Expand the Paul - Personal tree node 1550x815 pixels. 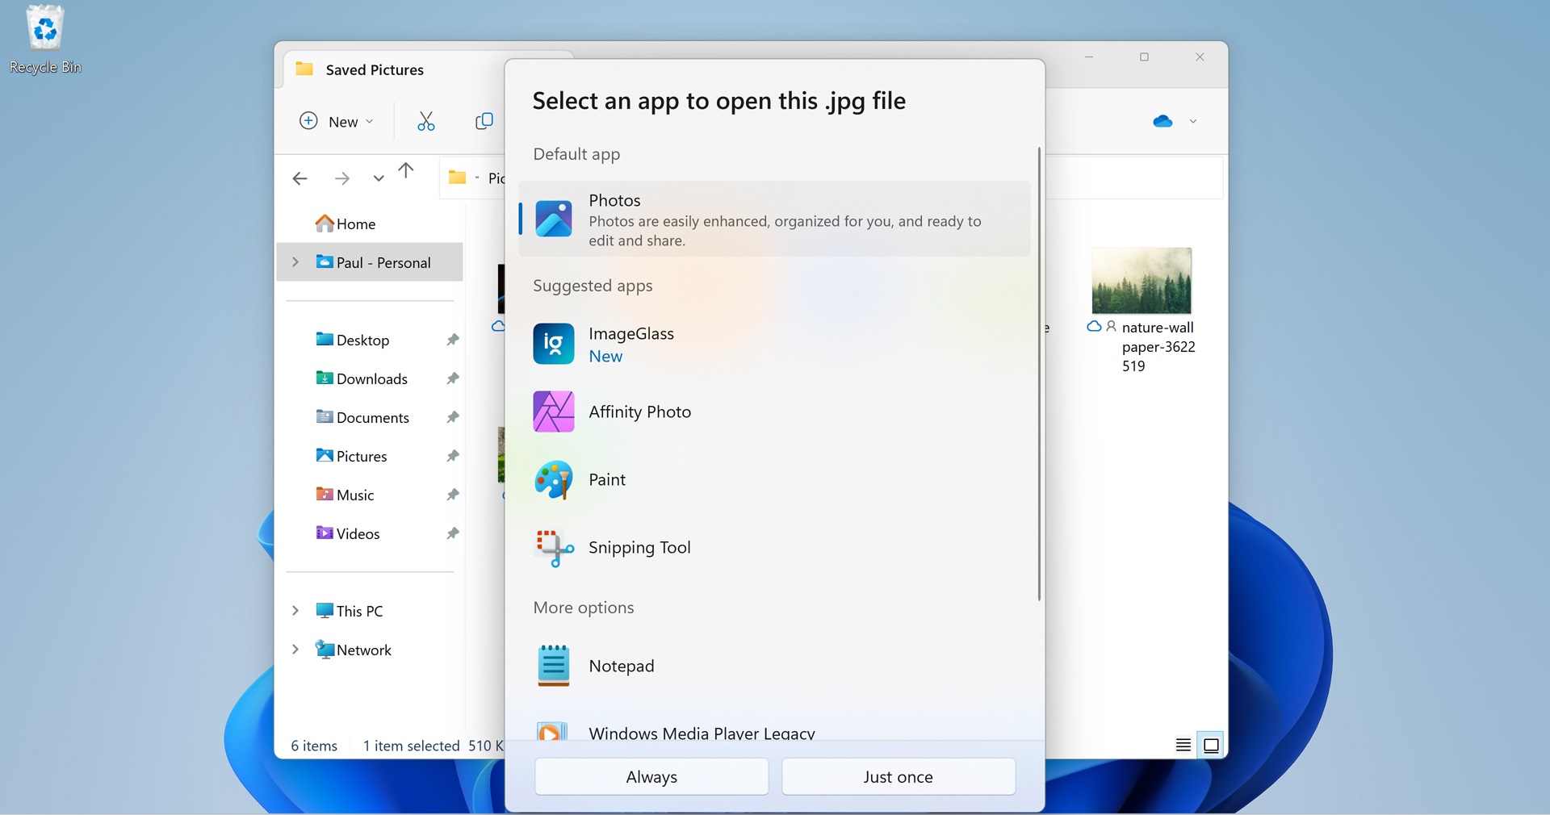[x=295, y=262]
